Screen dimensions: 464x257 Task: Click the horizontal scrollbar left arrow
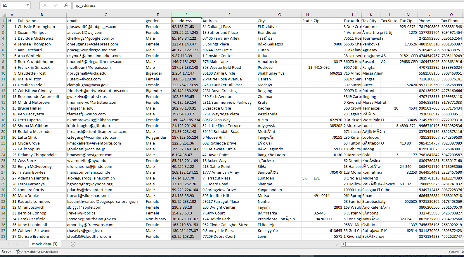tap(343, 244)
